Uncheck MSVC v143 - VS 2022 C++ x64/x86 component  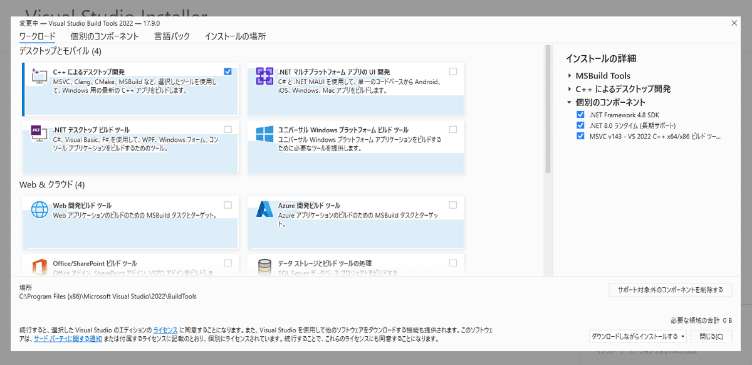(x=580, y=136)
